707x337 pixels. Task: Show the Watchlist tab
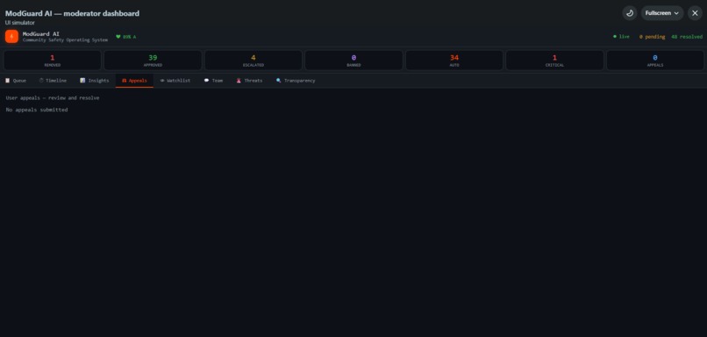(x=175, y=81)
